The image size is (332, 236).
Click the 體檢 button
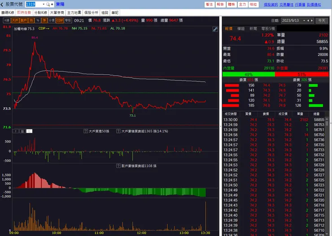pyautogui.click(x=232, y=4)
